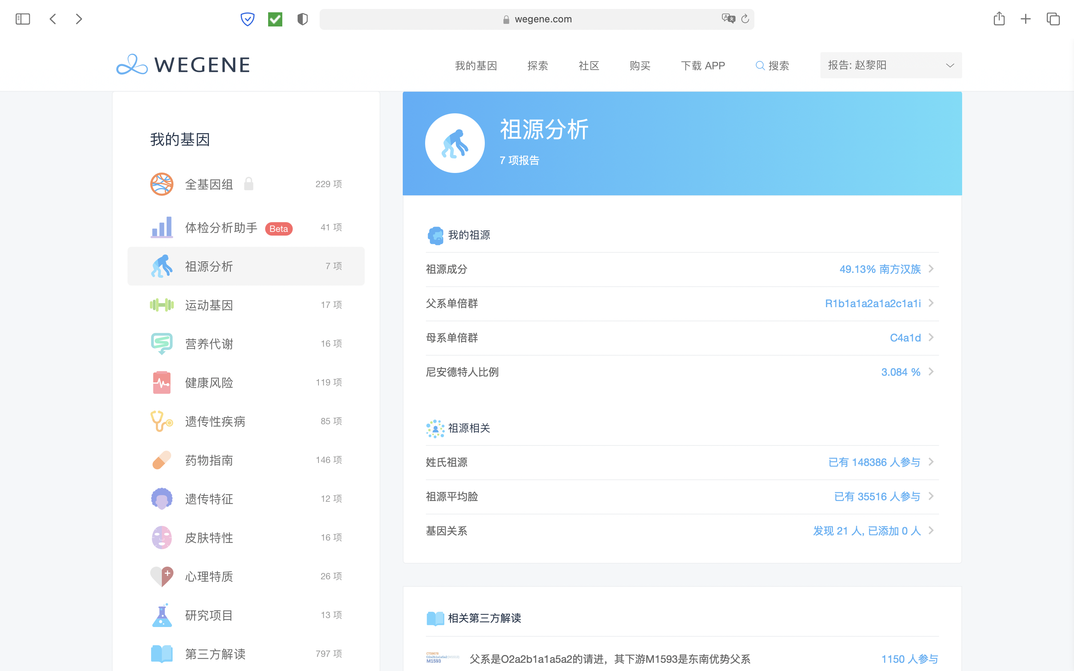Screen dimensions: 1074x671
Task: Open 发现 21 人, 已添加 0 人 link
Action: 867,531
